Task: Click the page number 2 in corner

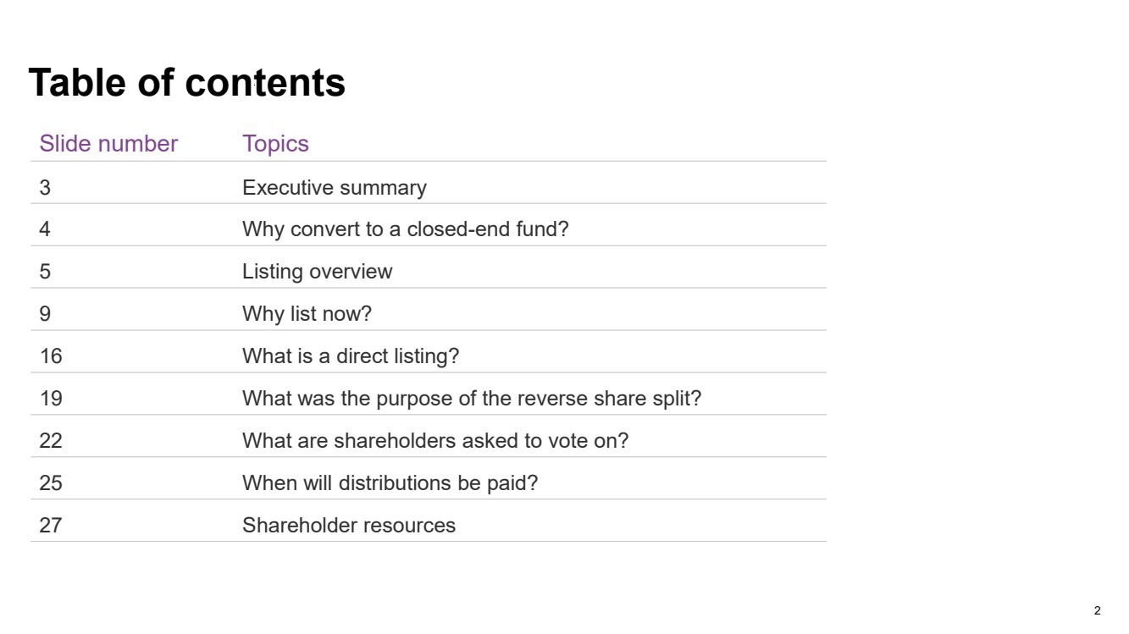Action: [1098, 611]
